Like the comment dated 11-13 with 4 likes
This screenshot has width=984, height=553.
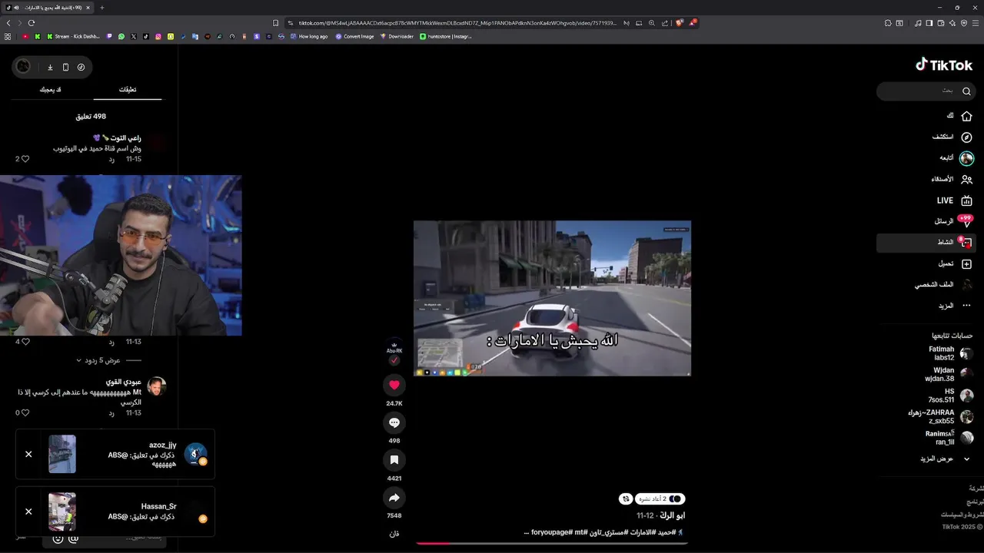click(25, 342)
